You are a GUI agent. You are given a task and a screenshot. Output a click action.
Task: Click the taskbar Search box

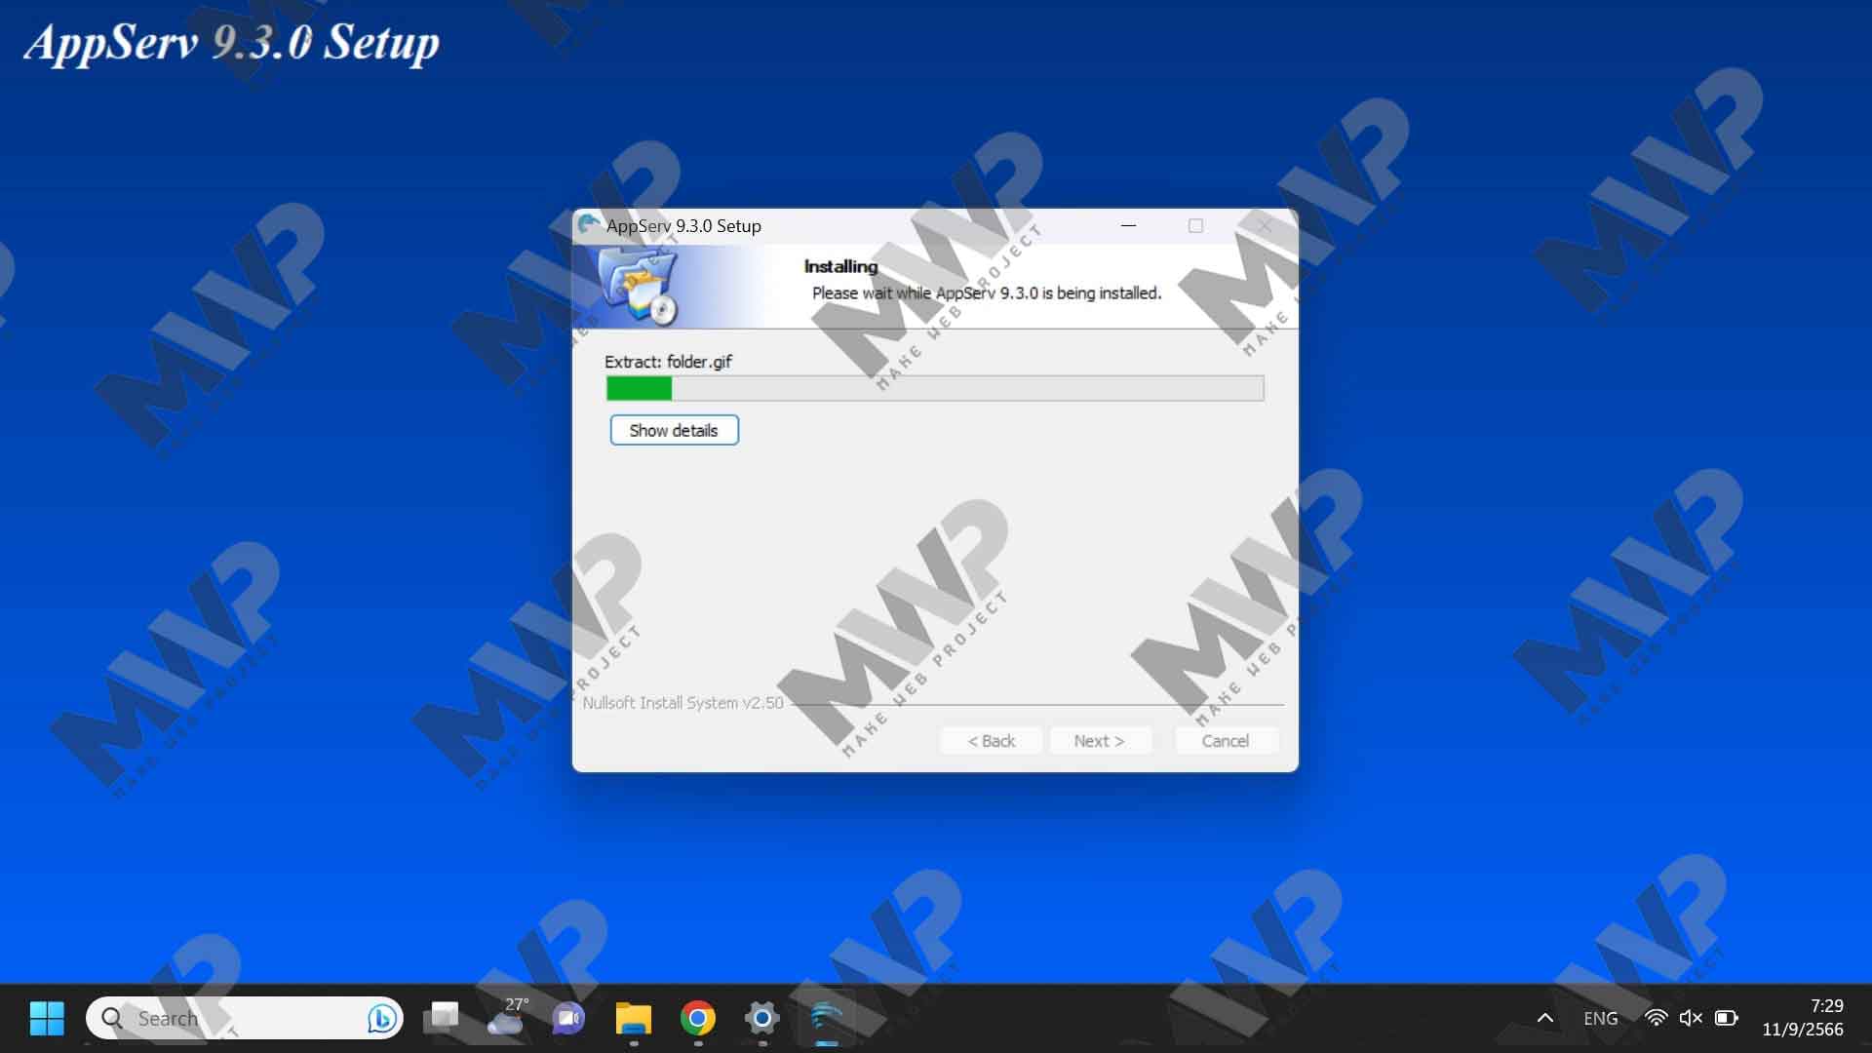[245, 1018]
